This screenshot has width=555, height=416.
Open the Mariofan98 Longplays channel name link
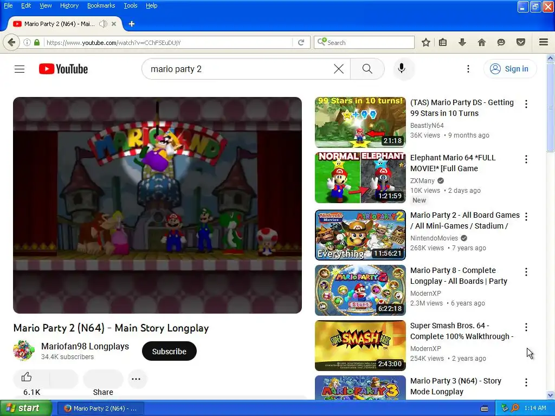pos(85,346)
